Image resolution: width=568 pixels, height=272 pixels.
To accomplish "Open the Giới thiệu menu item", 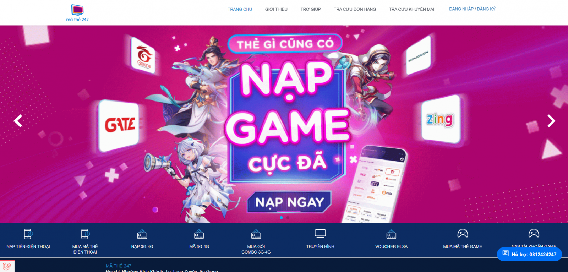I will coord(276,9).
